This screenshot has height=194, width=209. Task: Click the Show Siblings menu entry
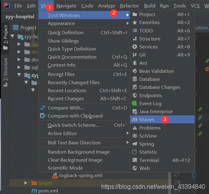[84, 41]
